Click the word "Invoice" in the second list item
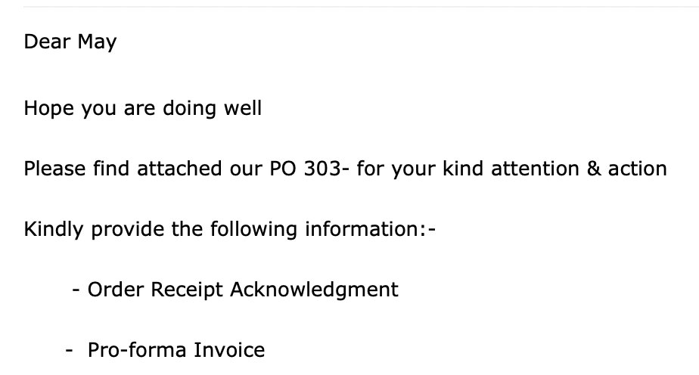 tap(229, 350)
